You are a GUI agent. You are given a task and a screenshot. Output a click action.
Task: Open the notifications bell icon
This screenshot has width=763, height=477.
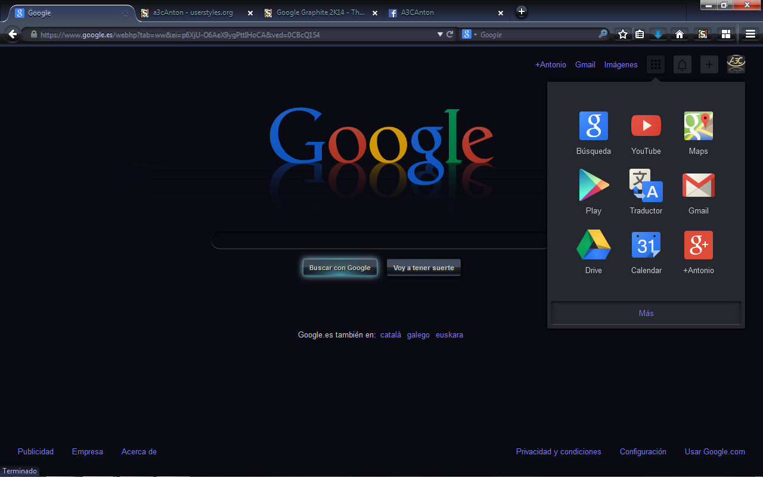pyautogui.click(x=682, y=64)
